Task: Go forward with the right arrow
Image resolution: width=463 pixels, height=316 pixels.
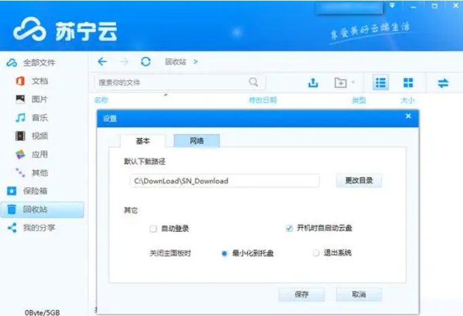Action: click(x=124, y=62)
